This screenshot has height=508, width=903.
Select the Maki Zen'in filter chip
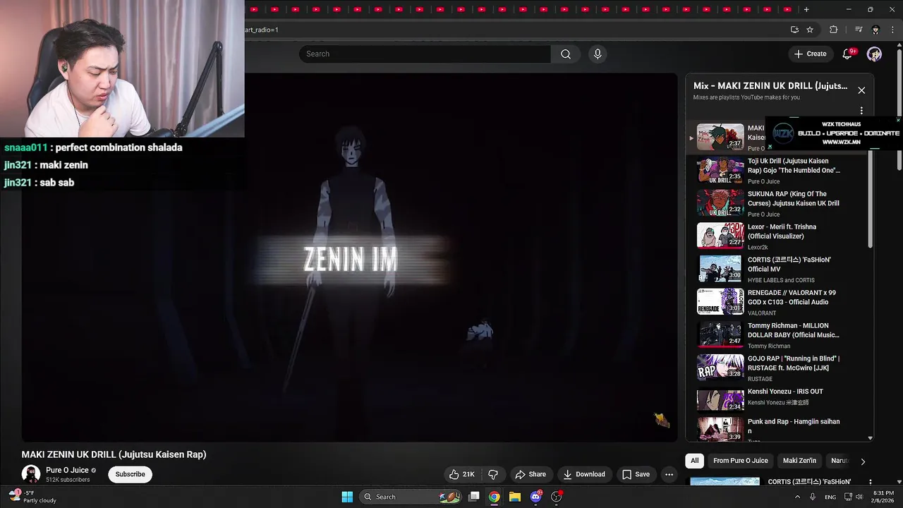[799, 461]
